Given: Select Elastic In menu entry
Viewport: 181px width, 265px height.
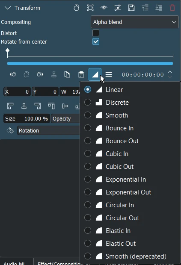Looking at the screenshot, I should pos(130,231).
